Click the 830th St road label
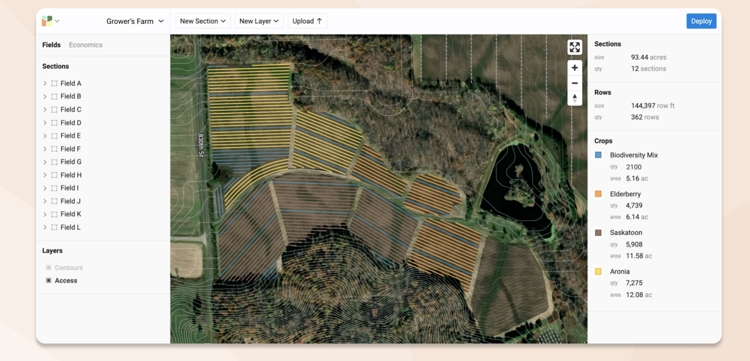Screen dimensions: 750x361 (x=201, y=145)
